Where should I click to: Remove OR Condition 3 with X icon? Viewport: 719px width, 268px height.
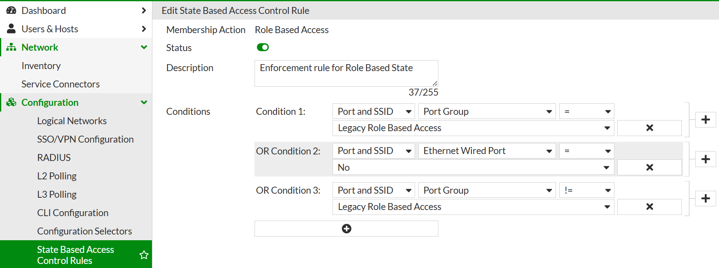[x=649, y=207]
